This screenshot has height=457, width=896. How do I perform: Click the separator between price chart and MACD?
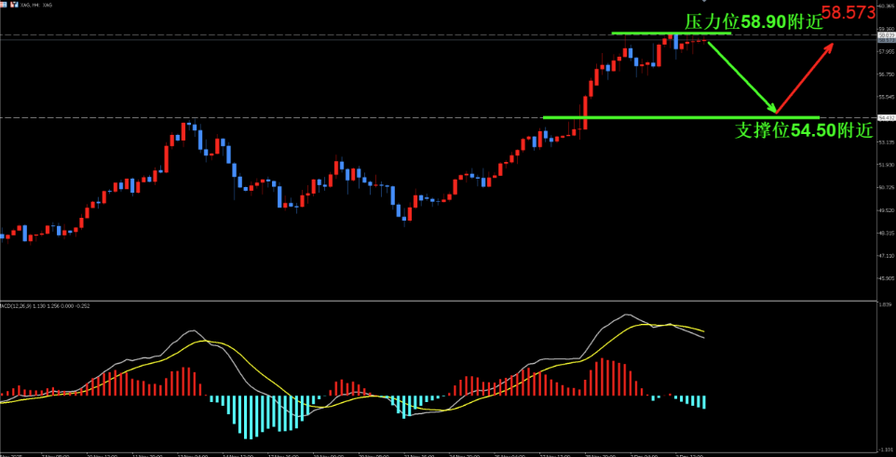point(447,300)
